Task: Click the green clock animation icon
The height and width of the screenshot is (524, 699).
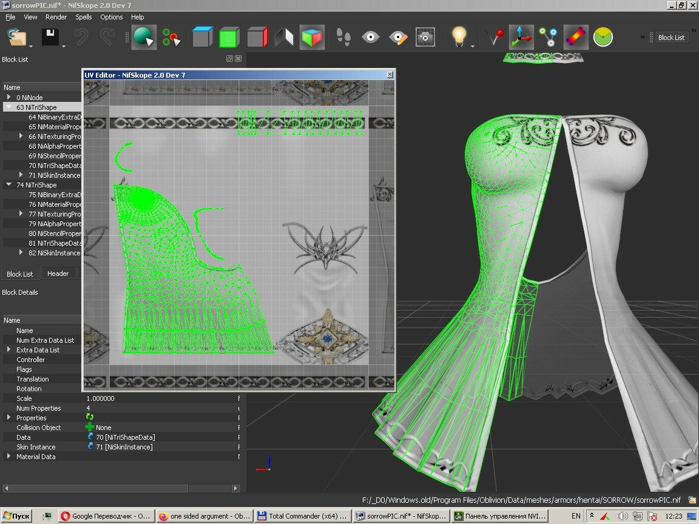Action: click(603, 37)
